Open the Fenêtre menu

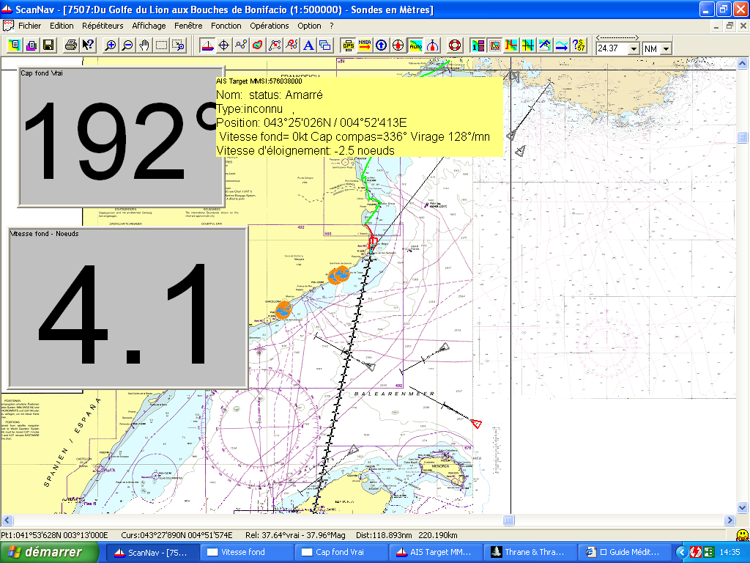(188, 26)
